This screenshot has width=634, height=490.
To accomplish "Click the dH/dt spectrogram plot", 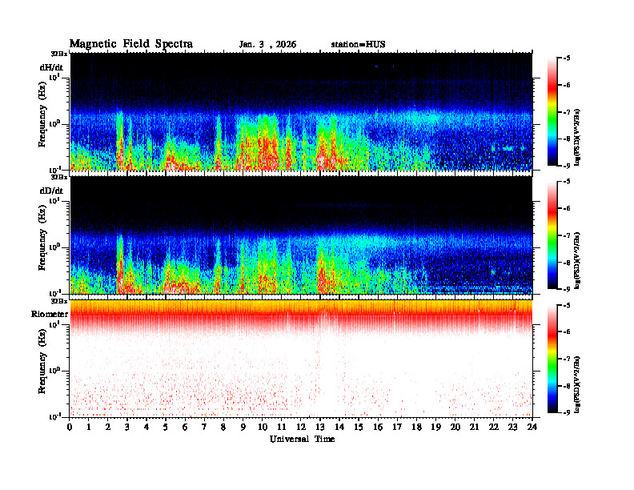I will (x=301, y=111).
